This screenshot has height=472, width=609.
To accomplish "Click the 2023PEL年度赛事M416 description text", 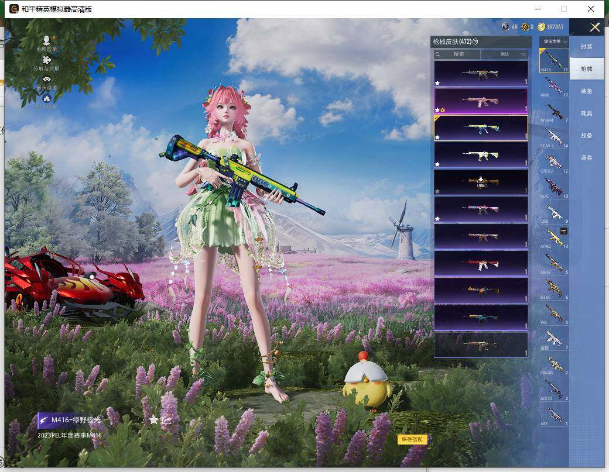I will click(70, 435).
